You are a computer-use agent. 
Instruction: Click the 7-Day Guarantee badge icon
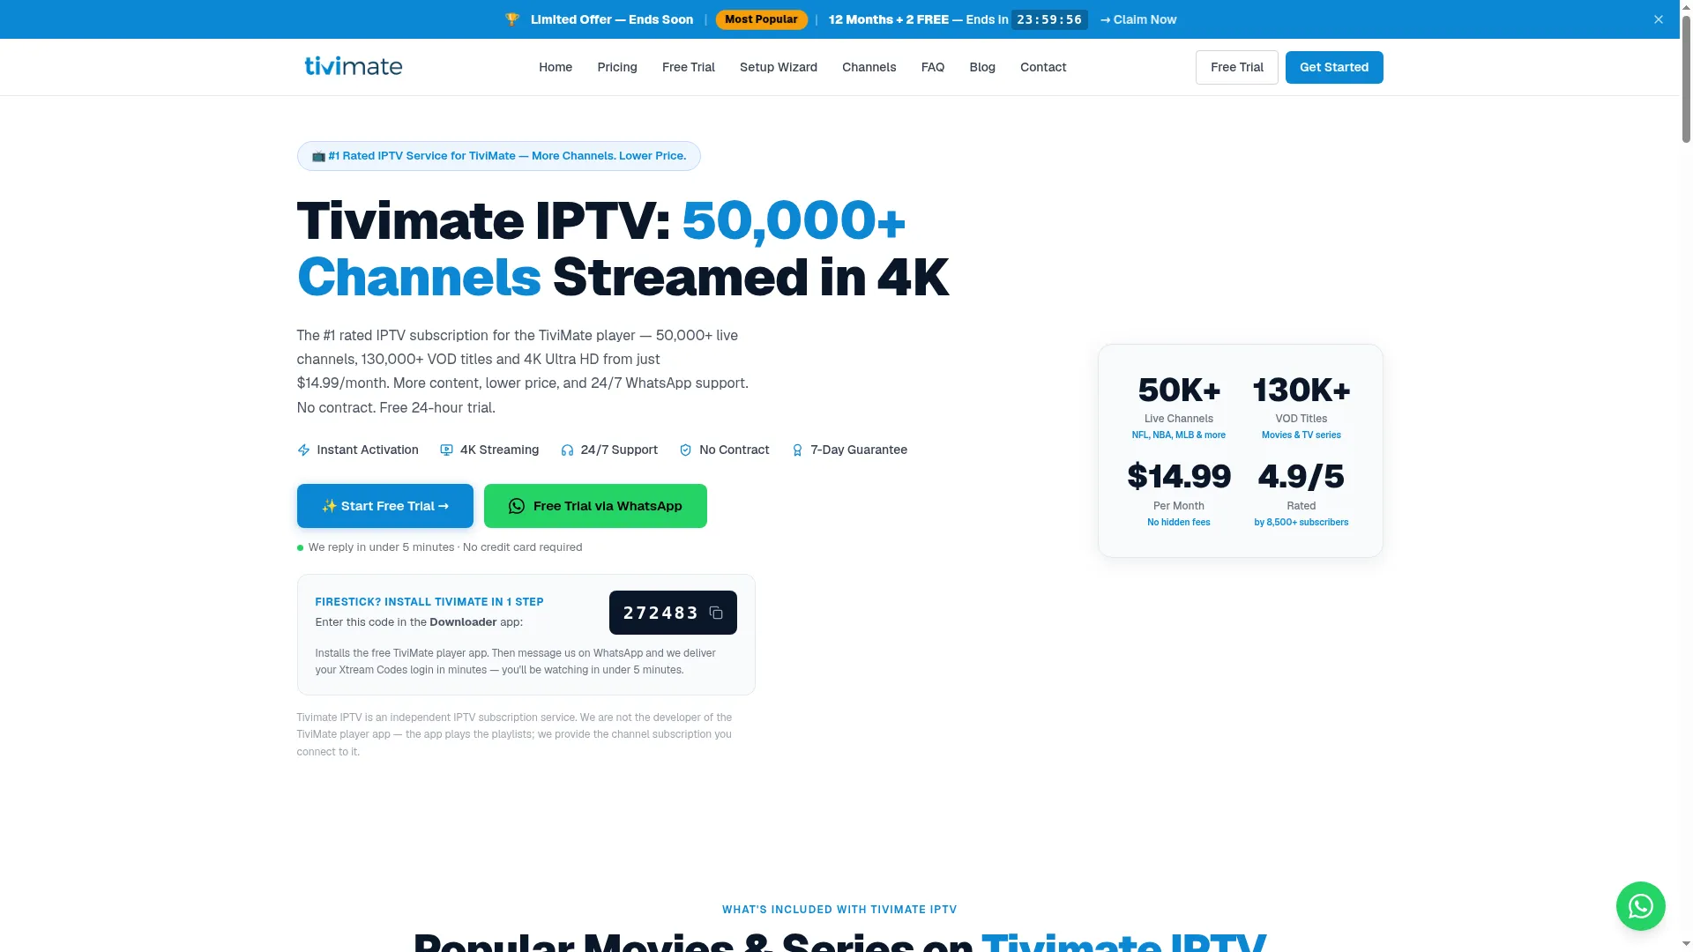[797, 450]
